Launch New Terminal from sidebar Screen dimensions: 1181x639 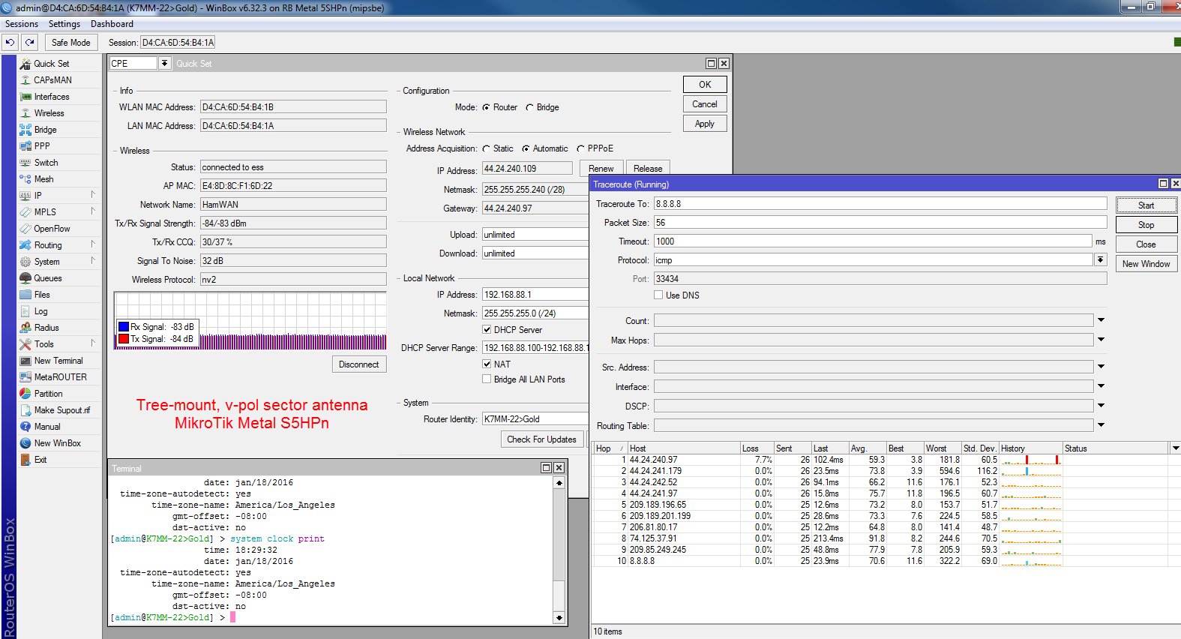coord(58,361)
